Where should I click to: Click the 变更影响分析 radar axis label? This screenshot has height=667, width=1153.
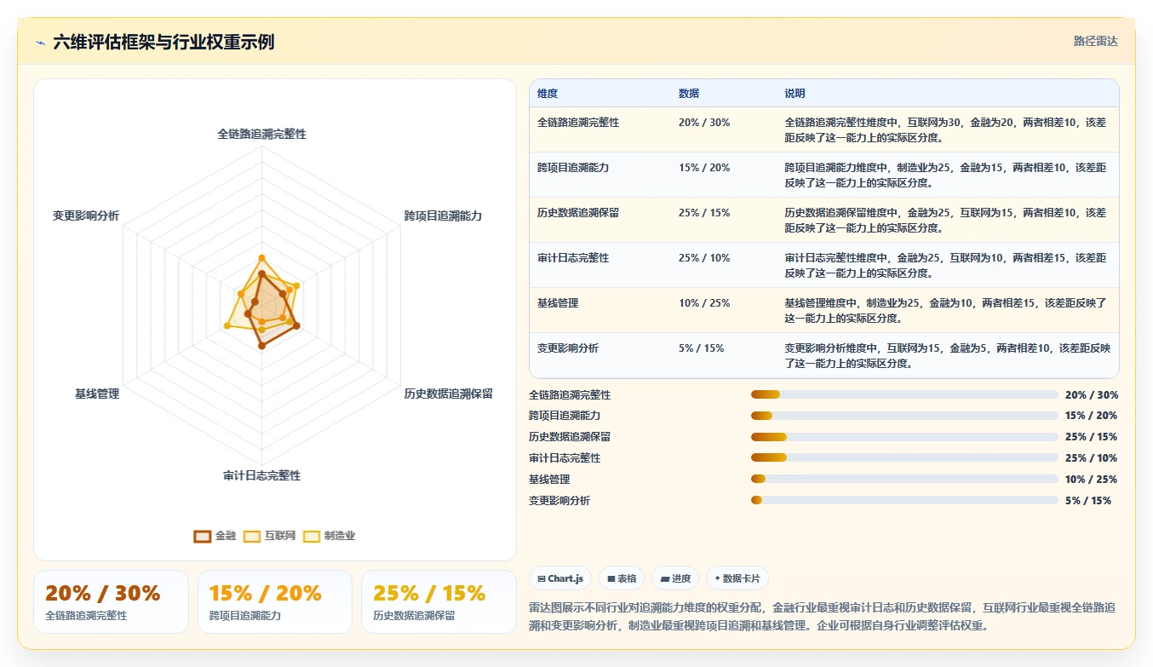click(86, 216)
